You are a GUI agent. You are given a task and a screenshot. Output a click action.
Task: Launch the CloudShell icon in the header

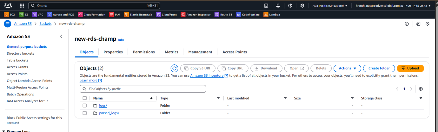[266, 6]
